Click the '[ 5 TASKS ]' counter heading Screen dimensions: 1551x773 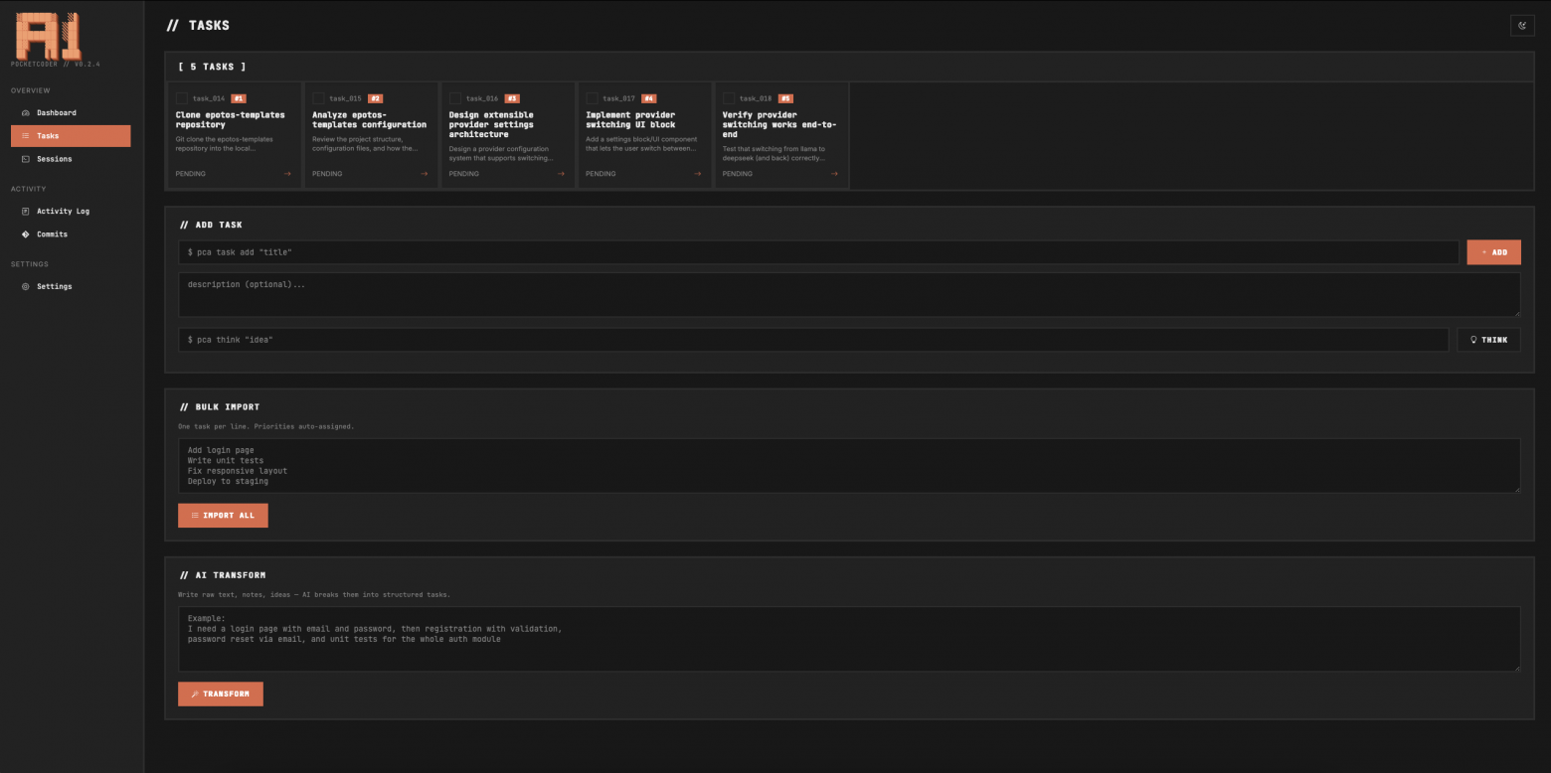click(212, 67)
